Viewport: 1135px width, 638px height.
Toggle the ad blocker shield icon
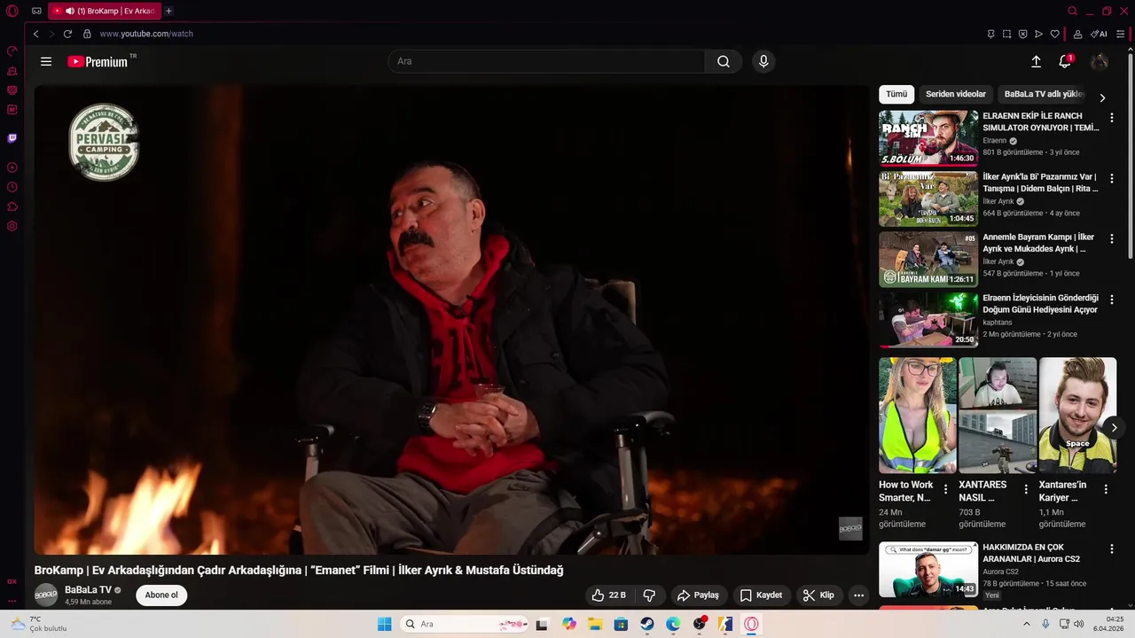[1022, 34]
